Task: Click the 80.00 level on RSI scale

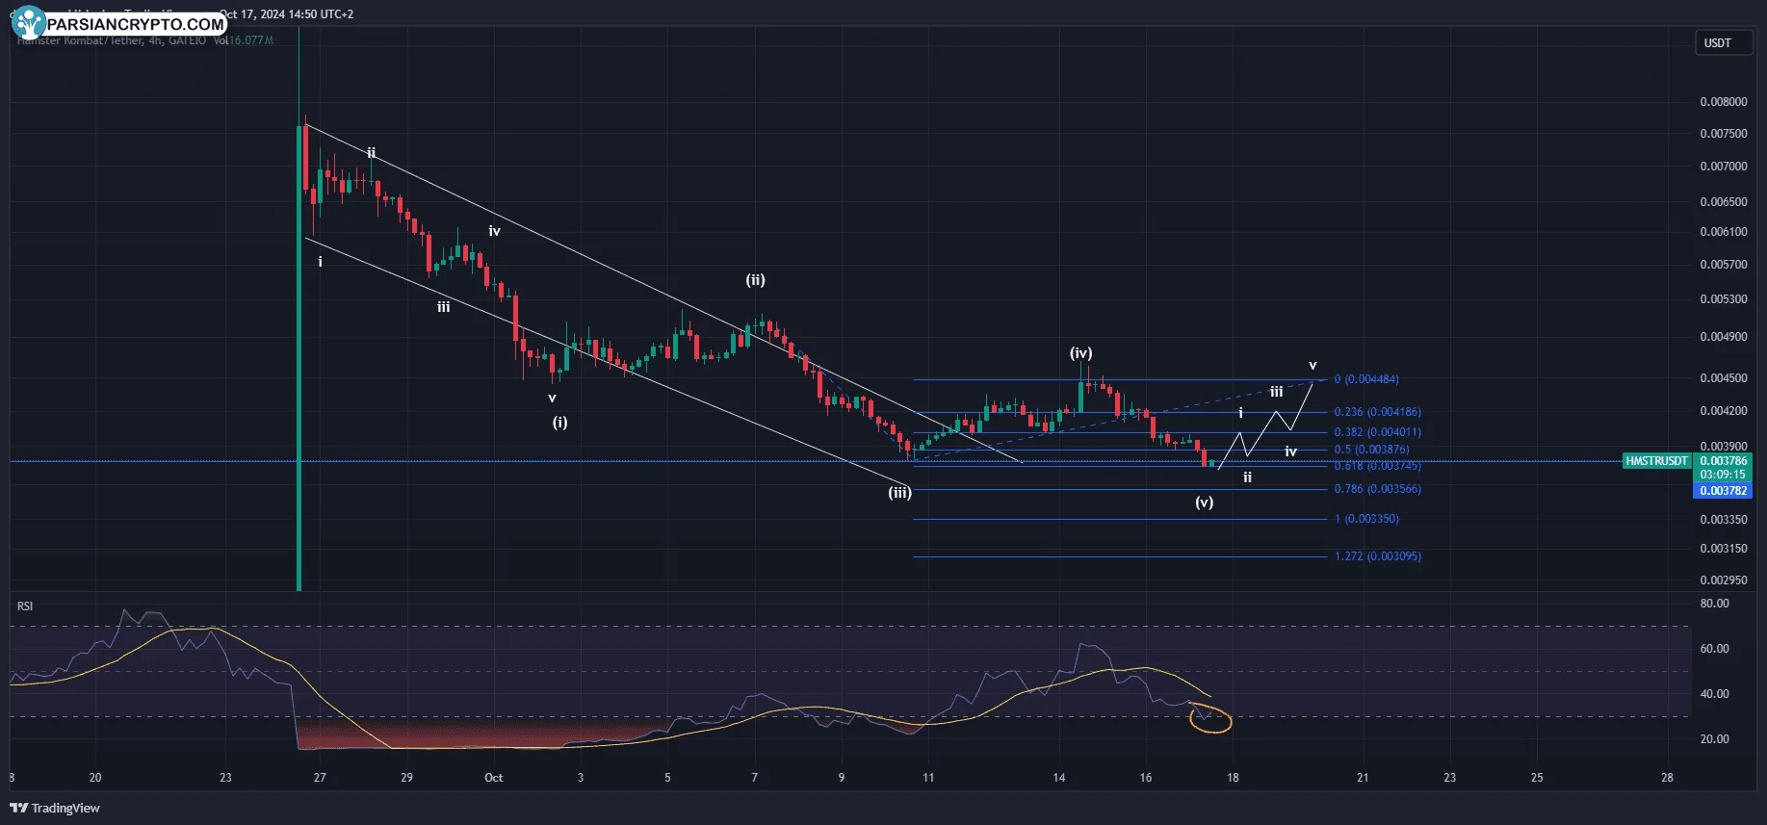Action: tap(1714, 604)
